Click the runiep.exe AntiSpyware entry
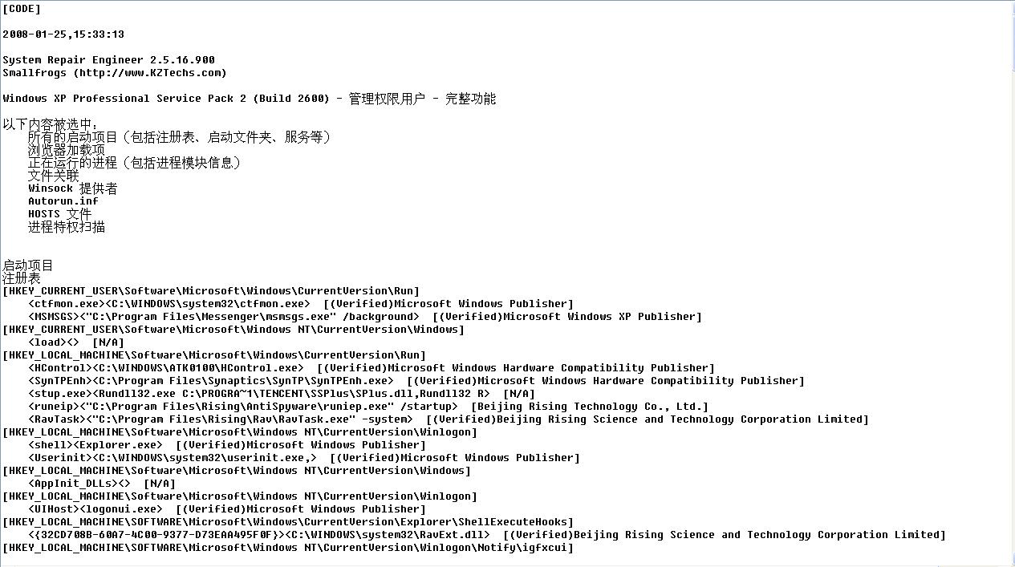 (368, 407)
